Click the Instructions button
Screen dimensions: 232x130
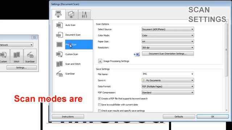point(68,117)
